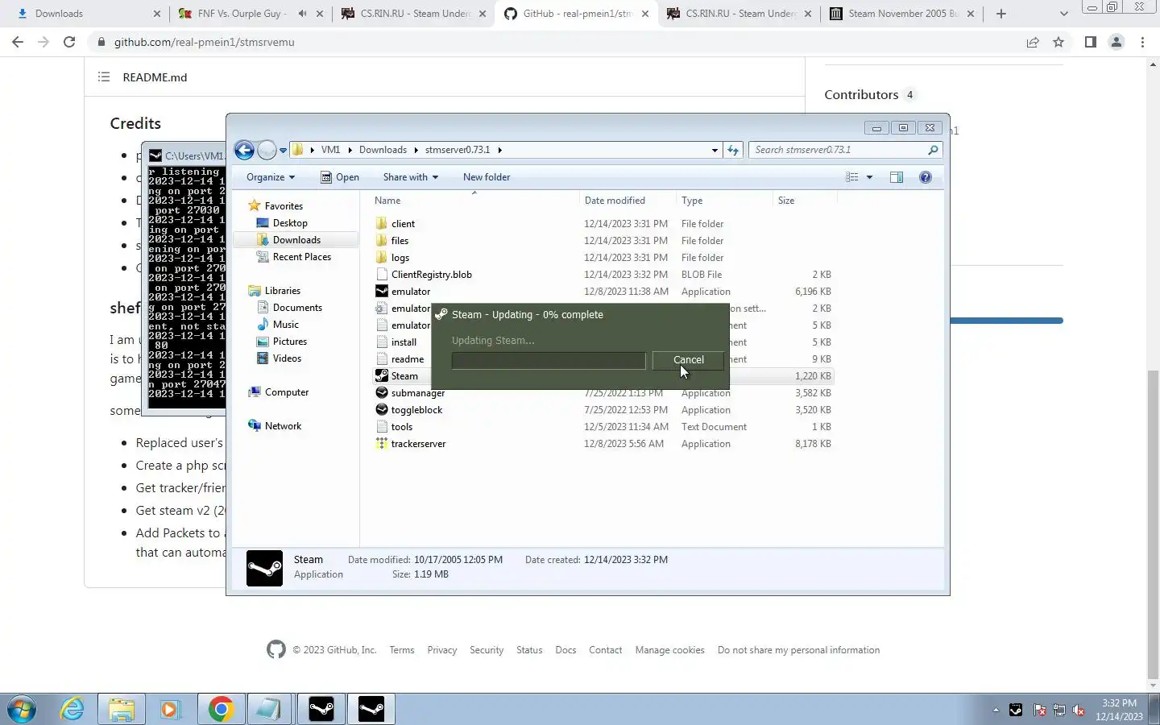
Task: Click the Explorer help question mark icon
Action: coord(926,177)
